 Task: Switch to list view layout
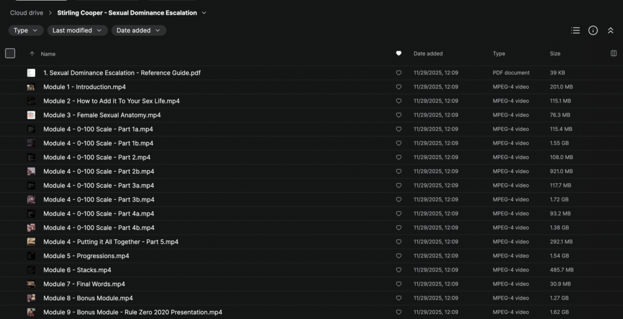tap(576, 30)
